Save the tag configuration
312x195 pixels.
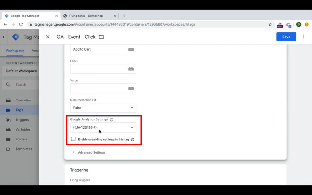[286, 37]
